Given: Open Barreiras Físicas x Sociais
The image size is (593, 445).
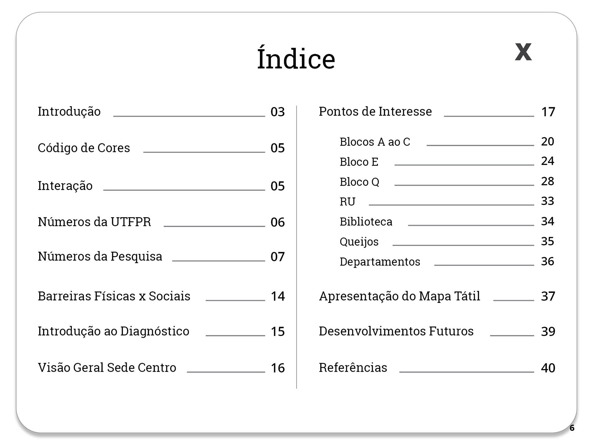Looking at the screenshot, I should pyautogui.click(x=161, y=296).
